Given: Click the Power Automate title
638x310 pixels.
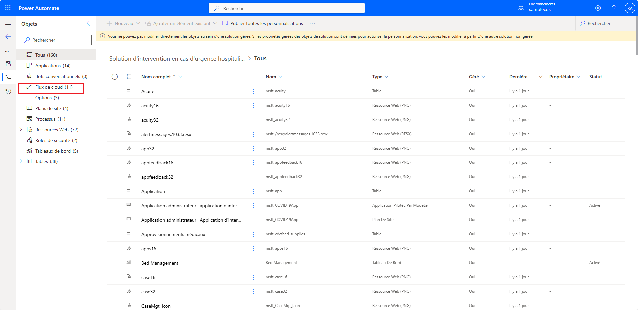Looking at the screenshot, I should (39, 8).
